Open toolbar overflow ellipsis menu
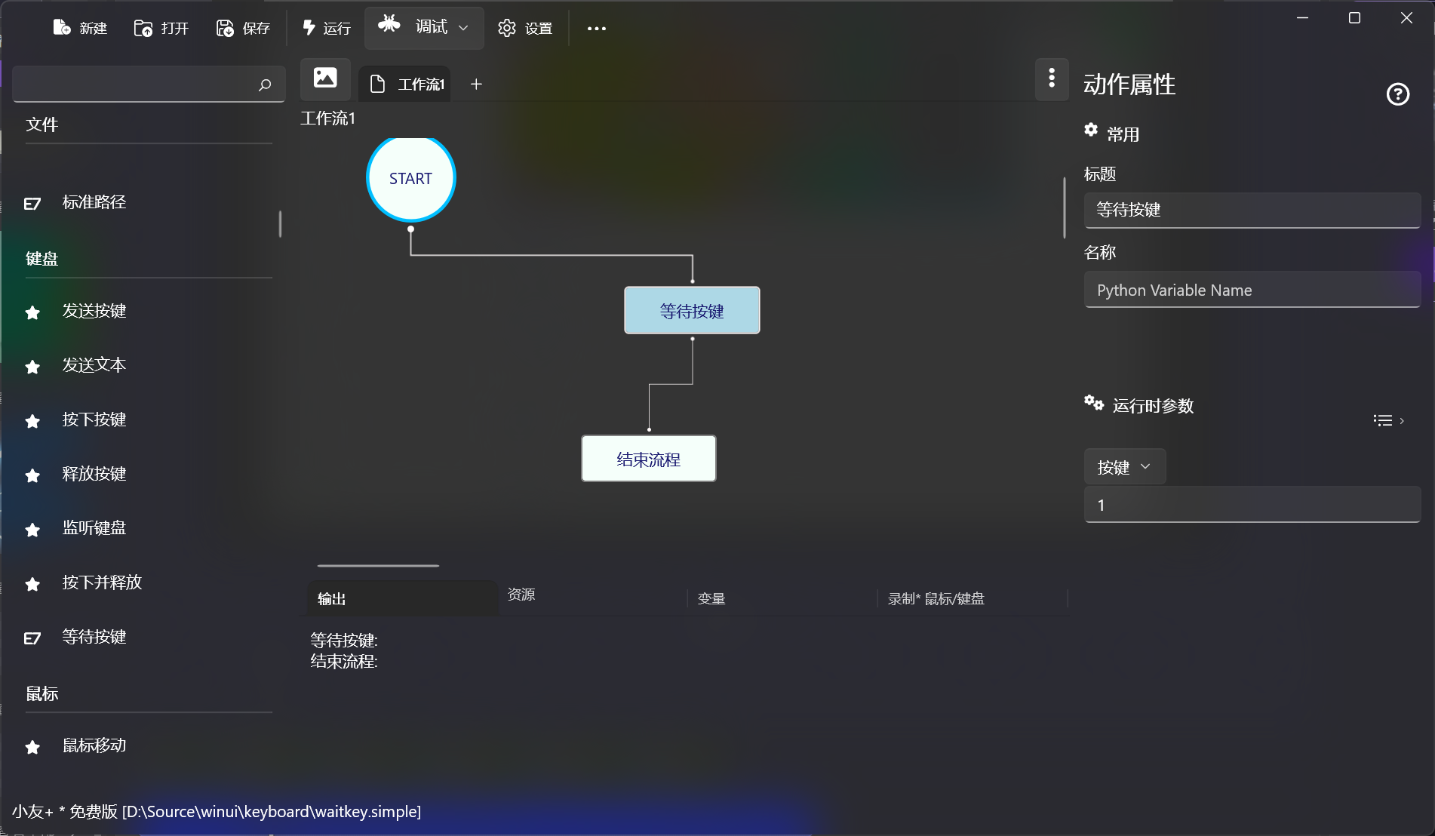Viewport: 1435px width, 836px height. [596, 29]
